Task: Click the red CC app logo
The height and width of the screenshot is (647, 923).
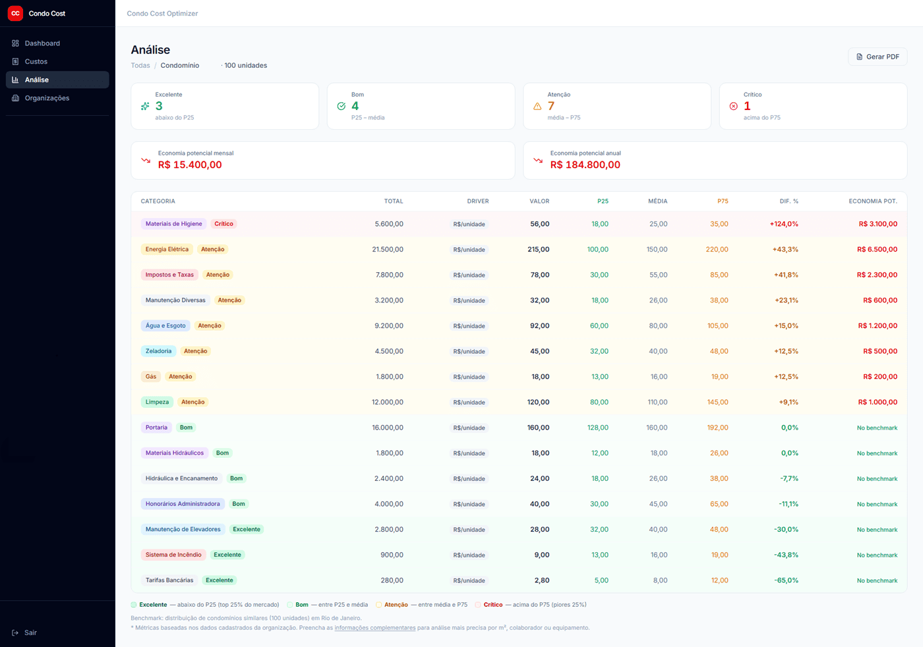Action: pos(15,13)
